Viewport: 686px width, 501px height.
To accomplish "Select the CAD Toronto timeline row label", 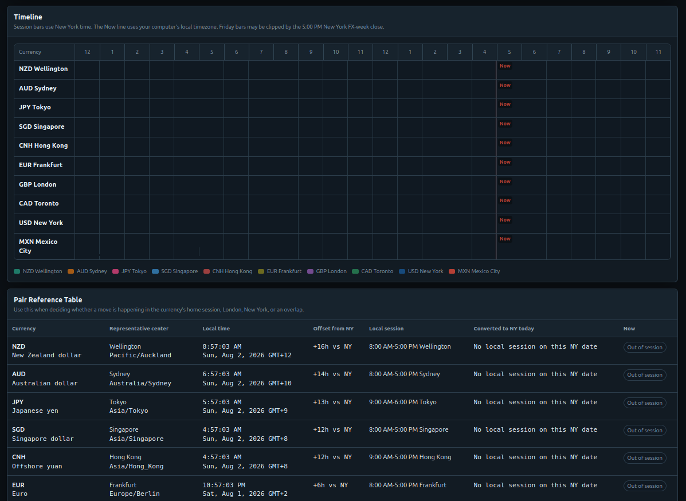I will click(x=38, y=204).
